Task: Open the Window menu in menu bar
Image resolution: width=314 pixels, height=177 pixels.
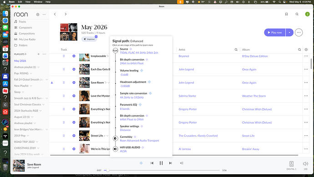Action: coord(38,2)
